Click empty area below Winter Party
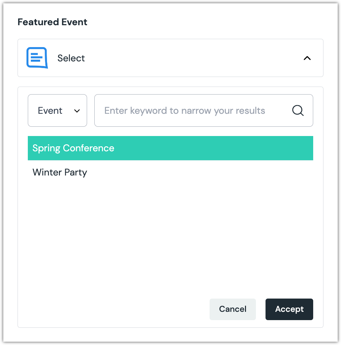The height and width of the screenshot is (345, 341). [x=170, y=232]
